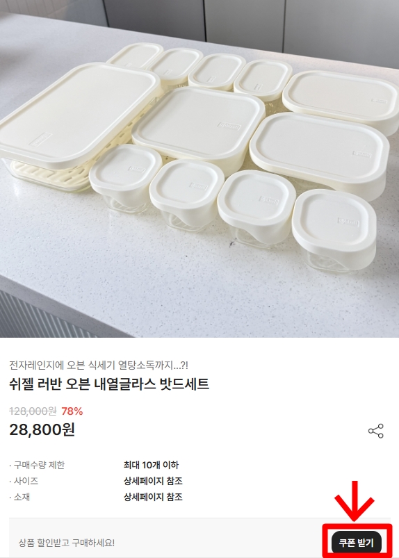Click the 최대 10개 이하 value text
Screen dimensions: 399x558
(151, 465)
